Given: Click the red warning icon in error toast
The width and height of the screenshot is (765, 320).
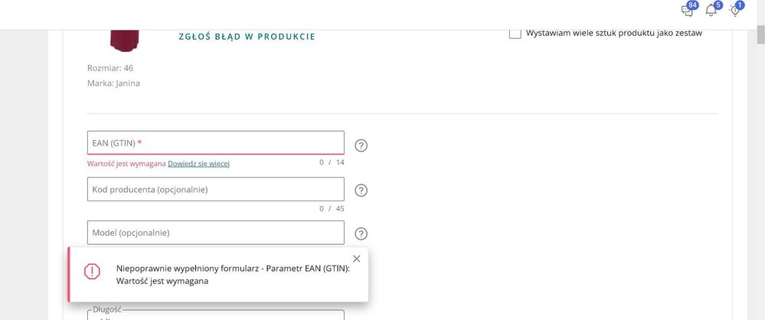Looking at the screenshot, I should point(92,271).
